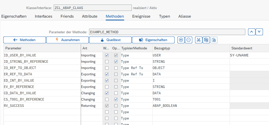
Task: Toggle optional checkbox for IO_REF_TO_OBJECT
Action: click(x=116, y=68)
